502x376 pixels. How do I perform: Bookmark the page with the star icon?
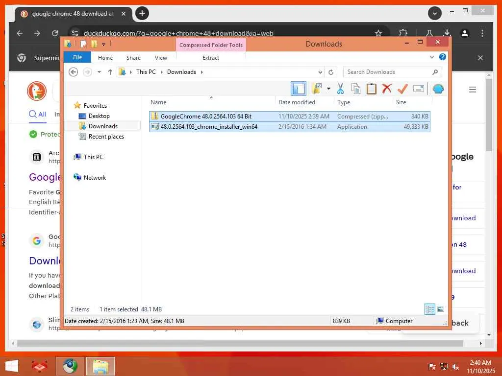click(x=378, y=33)
